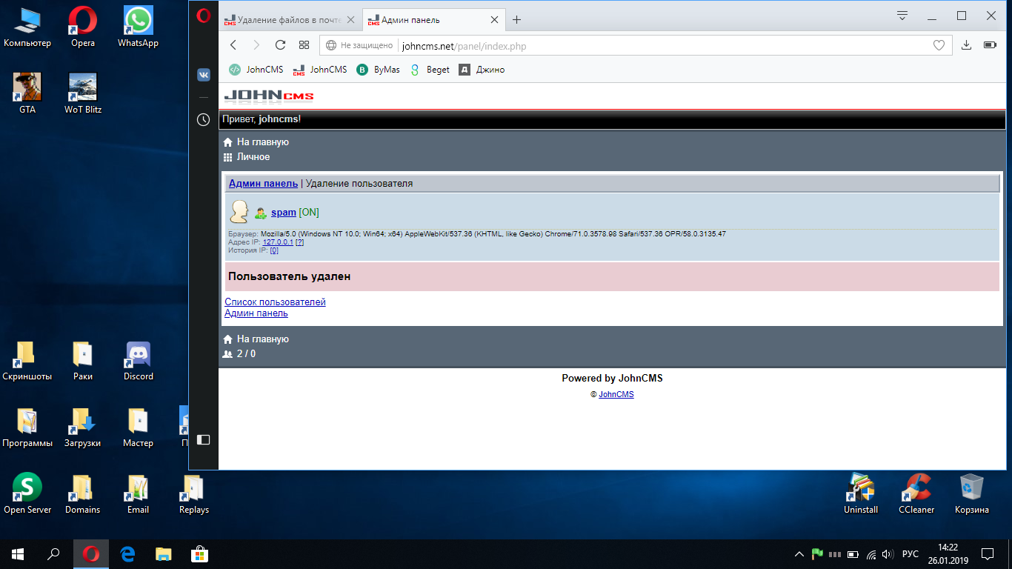Open the Список пользователей link
The width and height of the screenshot is (1012, 569).
point(275,302)
